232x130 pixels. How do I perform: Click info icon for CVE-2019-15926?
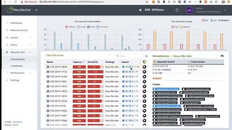coord(48,111)
